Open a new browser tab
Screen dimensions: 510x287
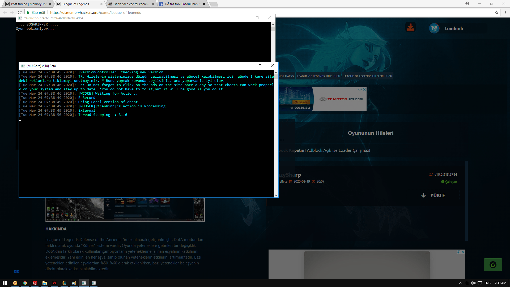click(x=214, y=4)
